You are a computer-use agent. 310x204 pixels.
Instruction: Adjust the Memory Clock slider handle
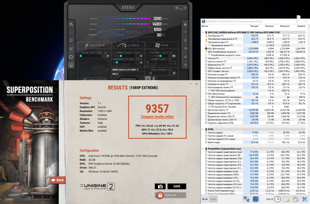[x=117, y=63]
